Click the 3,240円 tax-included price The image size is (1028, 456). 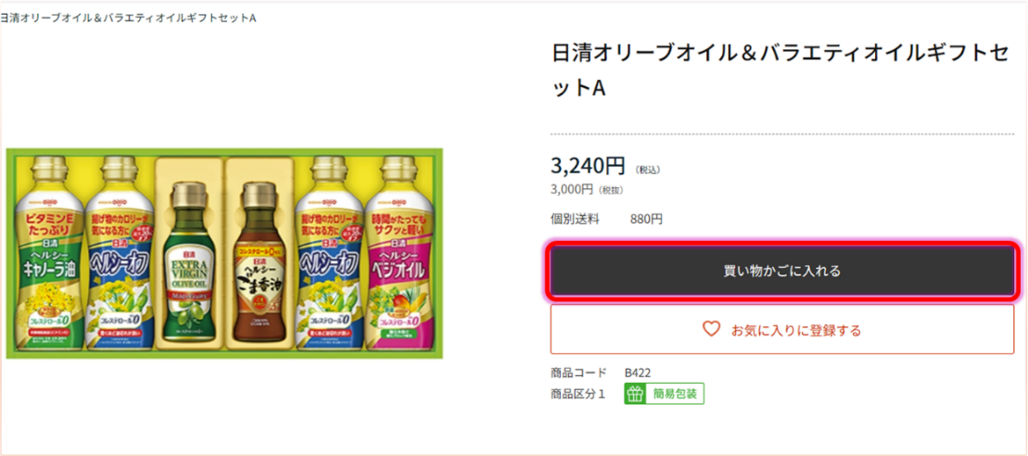(x=588, y=166)
